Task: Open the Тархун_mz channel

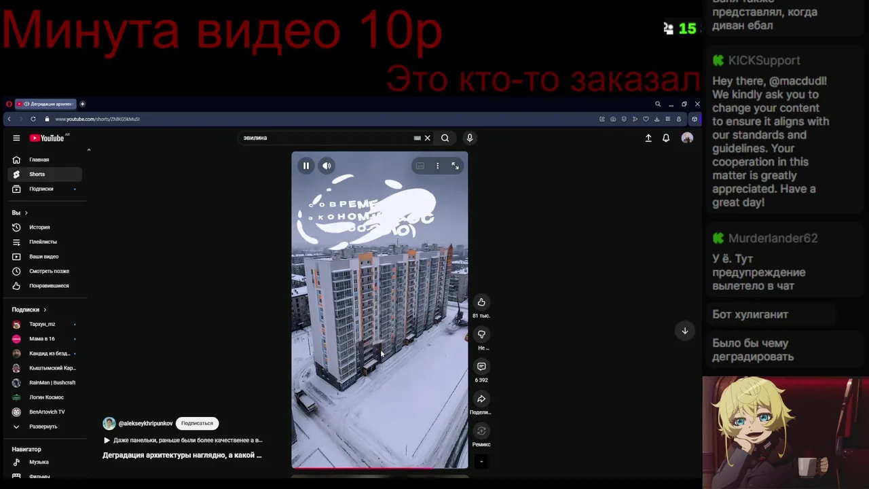Action: 45,325
